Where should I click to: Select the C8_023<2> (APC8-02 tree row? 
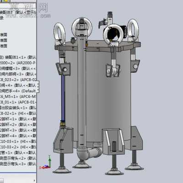click(x=18, y=80)
